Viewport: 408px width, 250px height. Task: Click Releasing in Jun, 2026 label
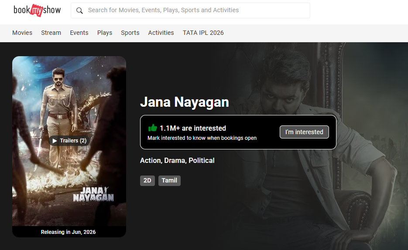coord(68,232)
